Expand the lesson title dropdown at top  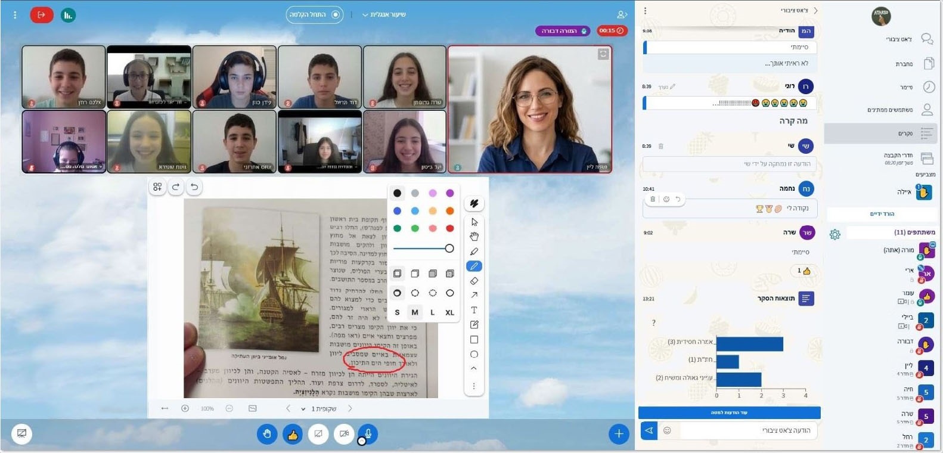pyautogui.click(x=384, y=14)
